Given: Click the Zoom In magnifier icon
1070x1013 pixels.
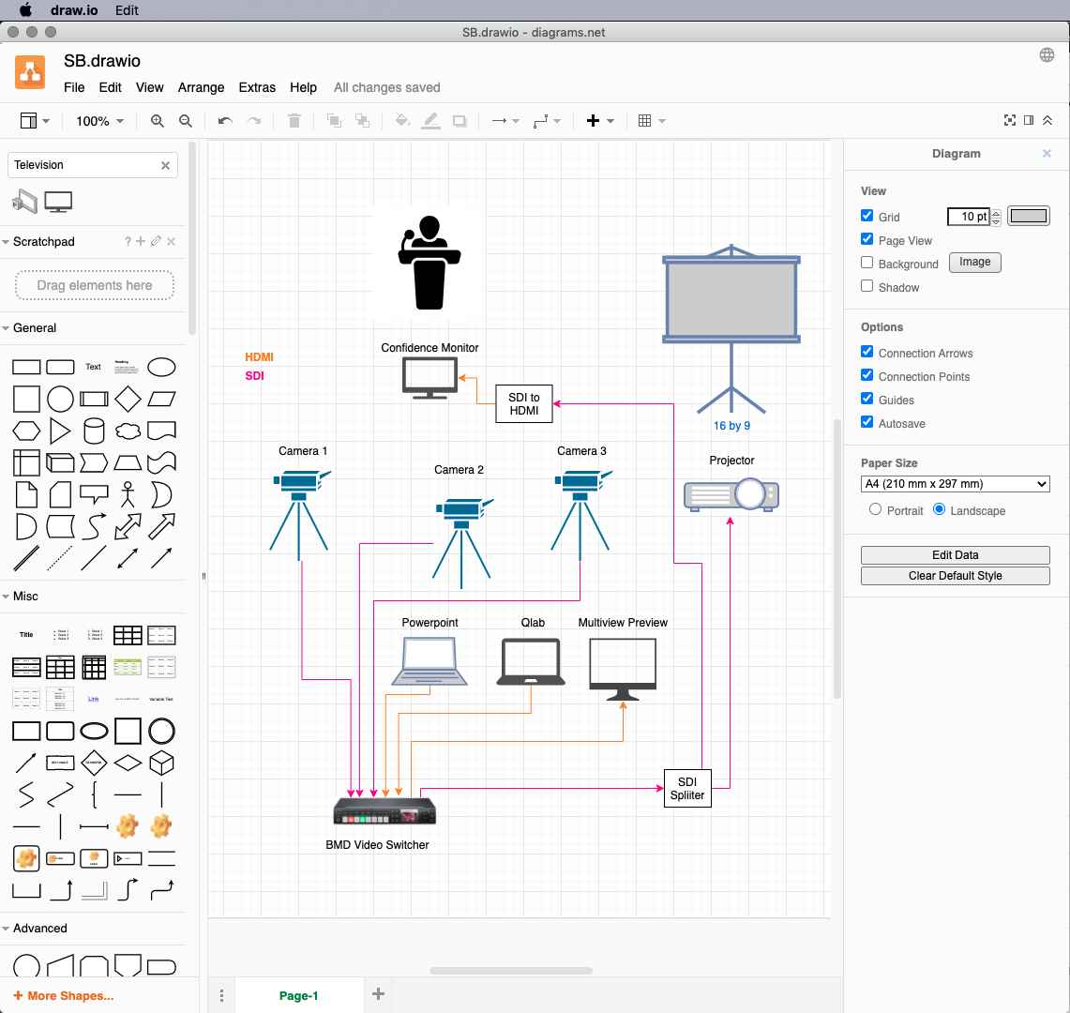Looking at the screenshot, I should 158,121.
